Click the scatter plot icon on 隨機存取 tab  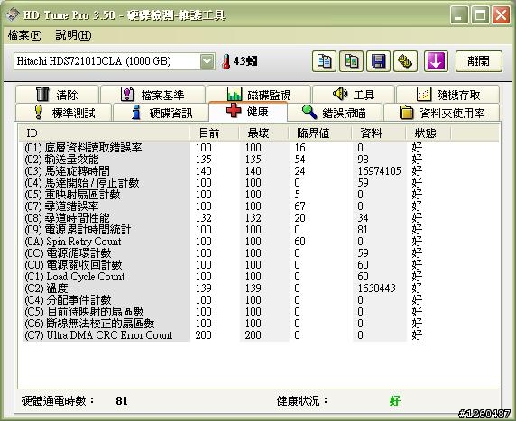[424, 95]
